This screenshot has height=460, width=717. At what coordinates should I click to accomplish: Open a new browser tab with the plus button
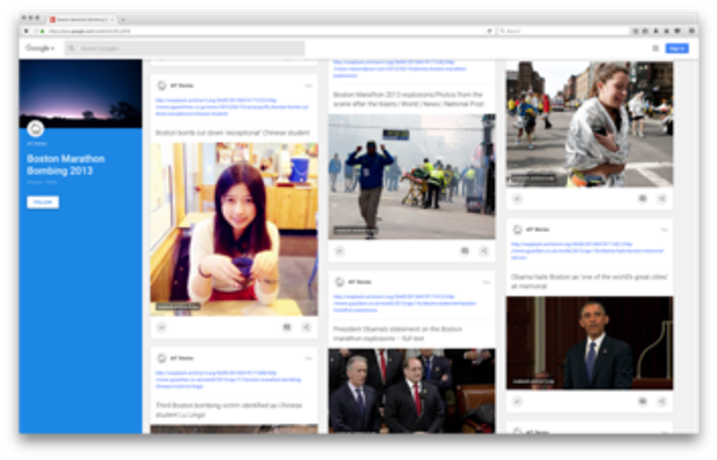tap(123, 20)
